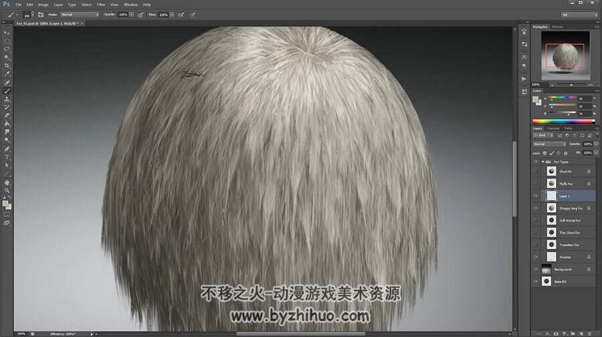Viewport: 602px width, 337px height.
Task: Select the Hand tool
Action: (7, 183)
